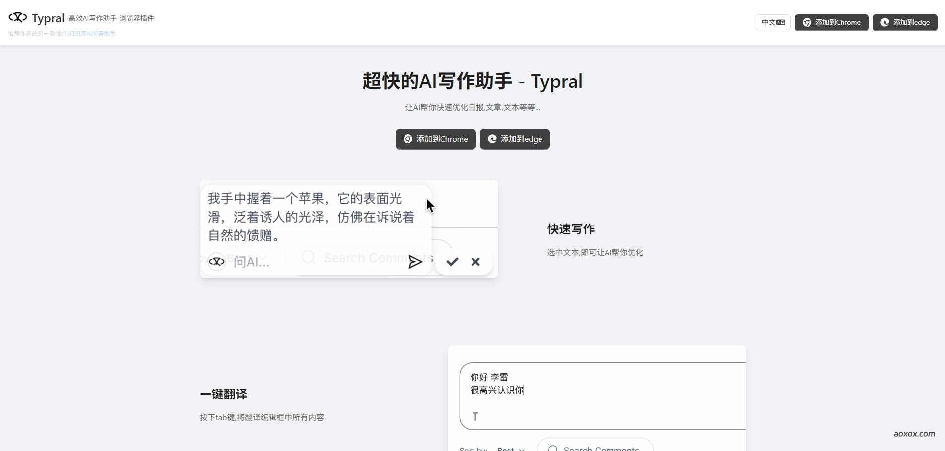
Task: Open the 知识库AI问答助手 link
Action: [92, 34]
